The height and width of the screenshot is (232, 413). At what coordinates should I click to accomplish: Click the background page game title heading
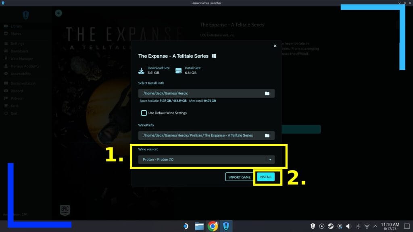(232, 25)
